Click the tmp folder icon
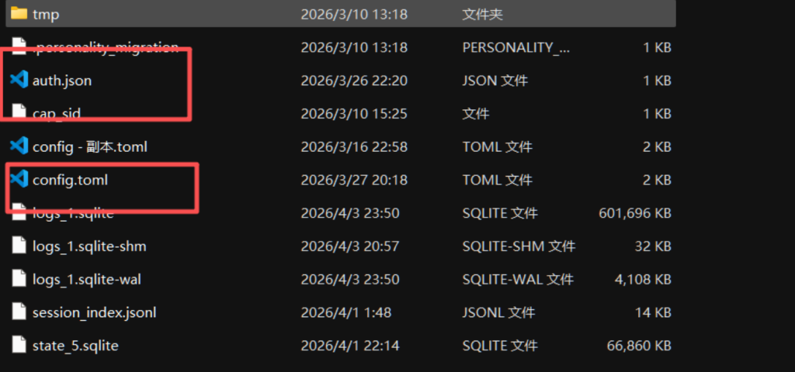Screen dimensions: 795x372 (19, 14)
